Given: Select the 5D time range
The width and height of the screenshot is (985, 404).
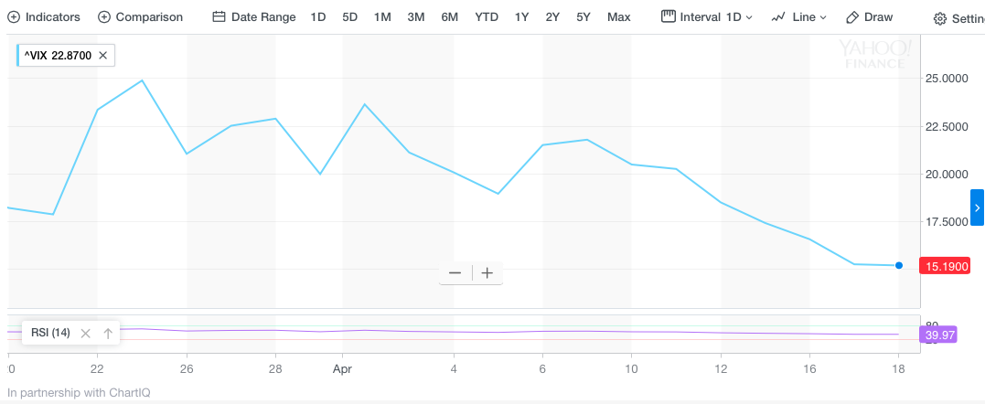Looking at the screenshot, I should pyautogui.click(x=350, y=17).
